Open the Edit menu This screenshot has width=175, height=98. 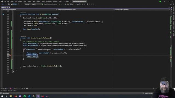pos(8,1)
